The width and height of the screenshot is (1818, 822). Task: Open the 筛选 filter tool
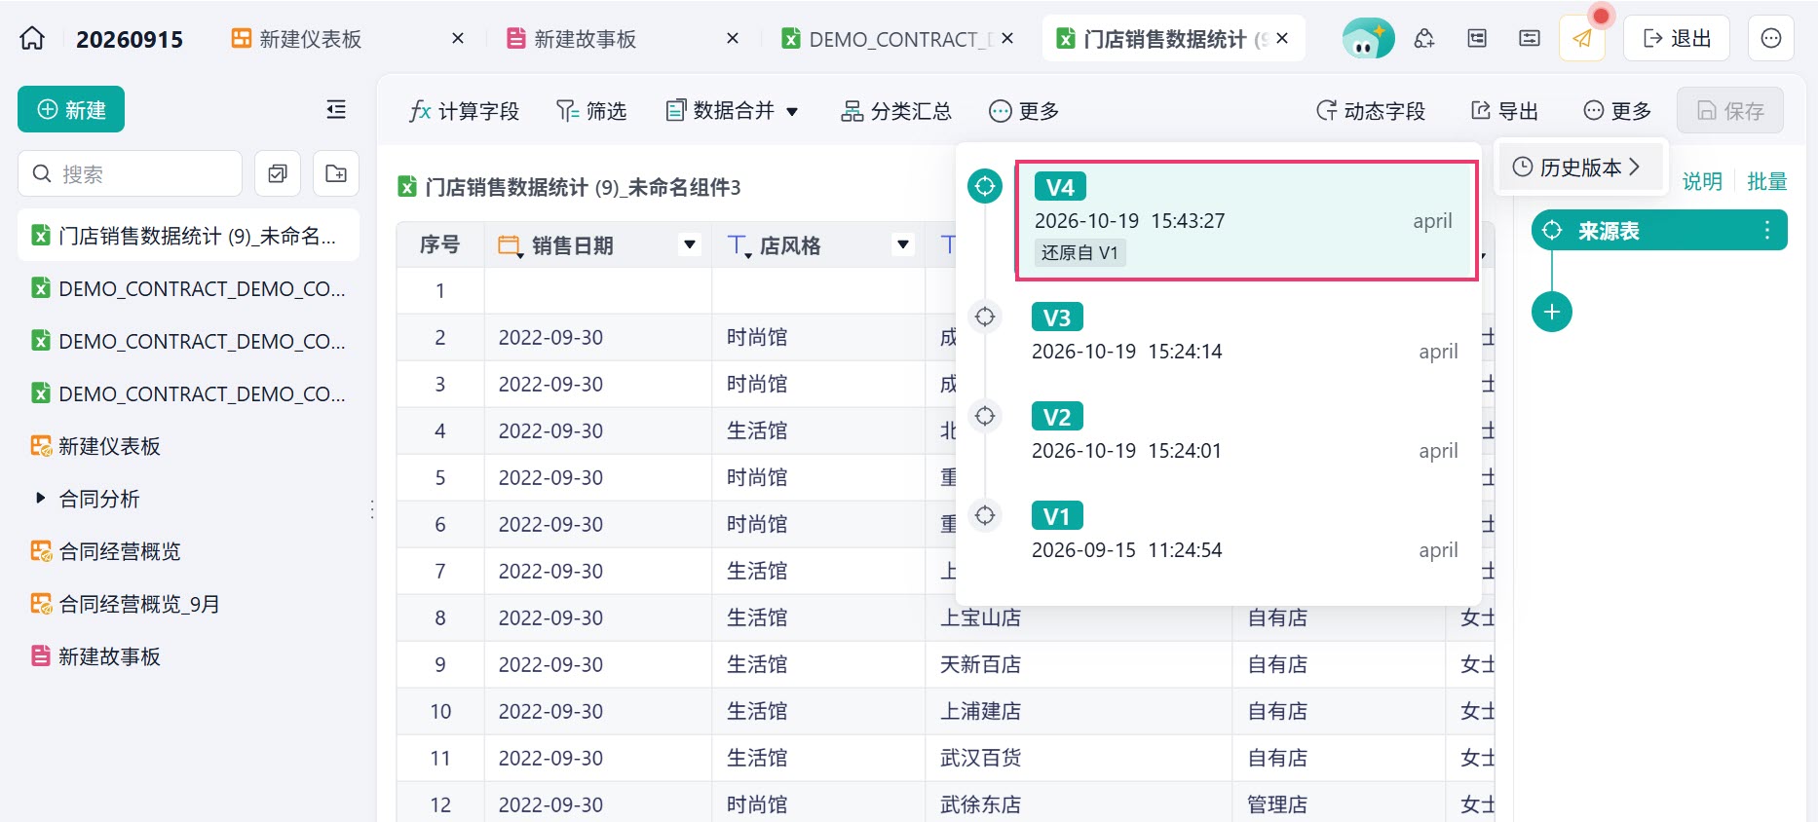[x=590, y=111]
